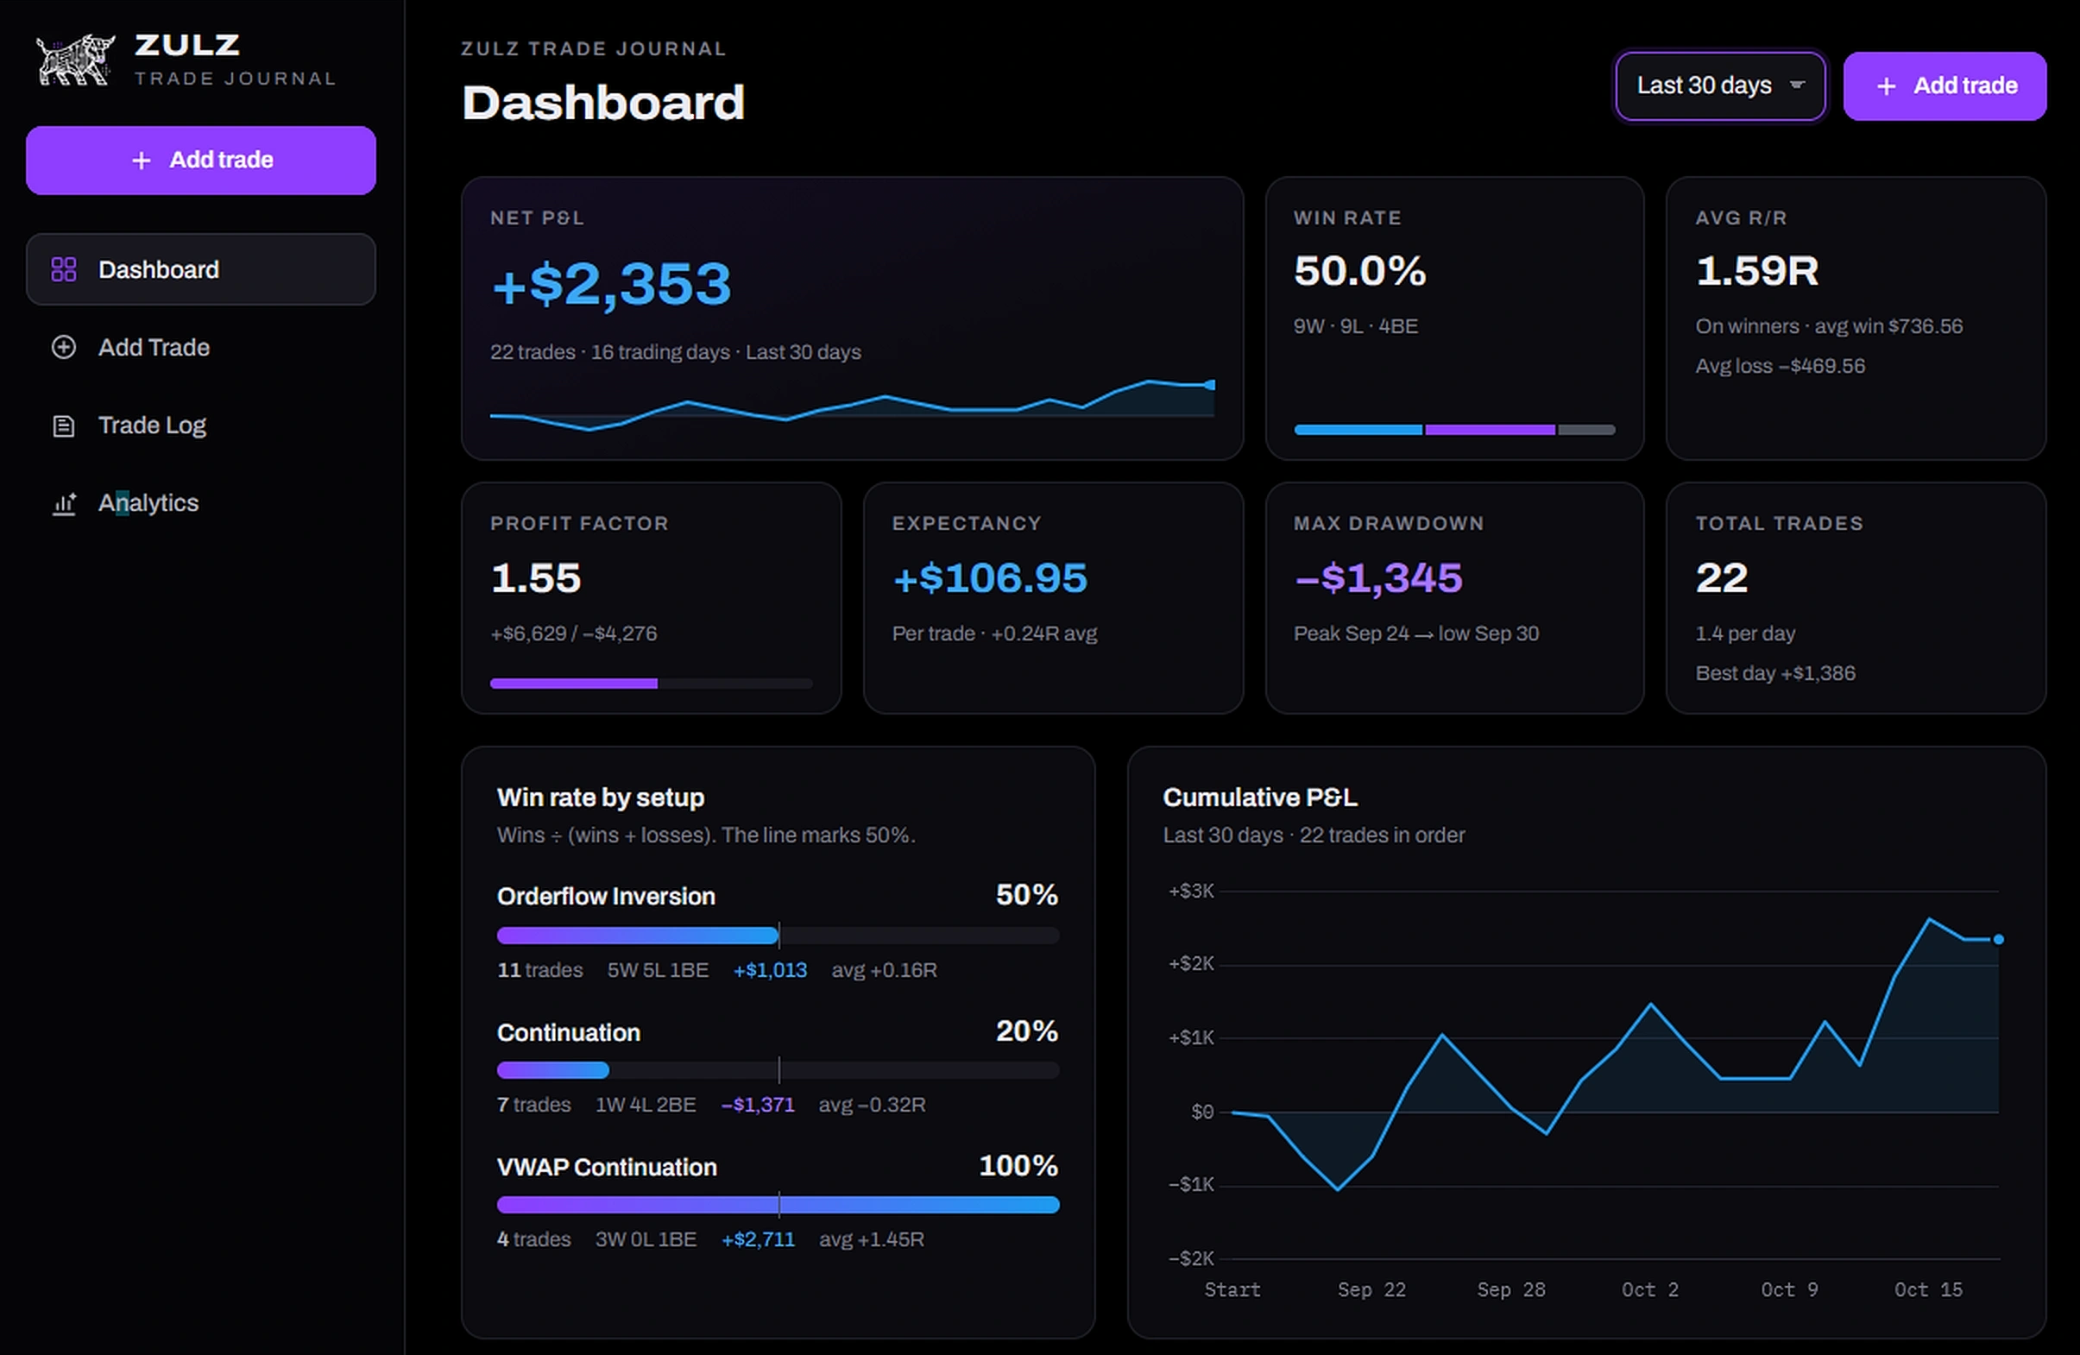Click the Analytics bar chart icon
This screenshot has height=1355, width=2080.
[64, 503]
